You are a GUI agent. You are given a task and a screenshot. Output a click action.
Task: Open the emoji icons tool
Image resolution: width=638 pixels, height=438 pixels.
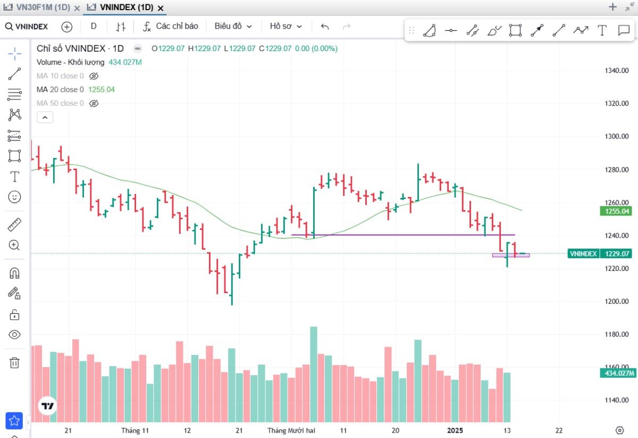coord(14,197)
